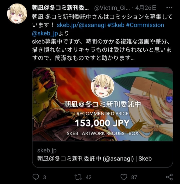This screenshot has width=180, height=184.
Task: Open the #Commission hashtag
Action: click(145, 25)
